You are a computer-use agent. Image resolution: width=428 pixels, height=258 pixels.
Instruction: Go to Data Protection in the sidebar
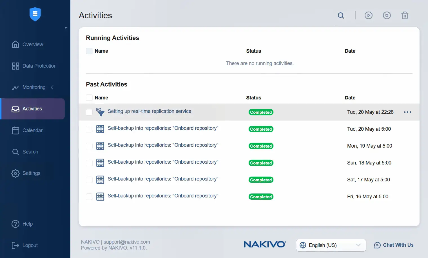point(39,66)
